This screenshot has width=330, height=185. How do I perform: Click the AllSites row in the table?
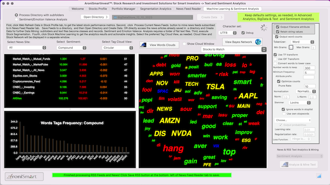[x=70, y=98]
